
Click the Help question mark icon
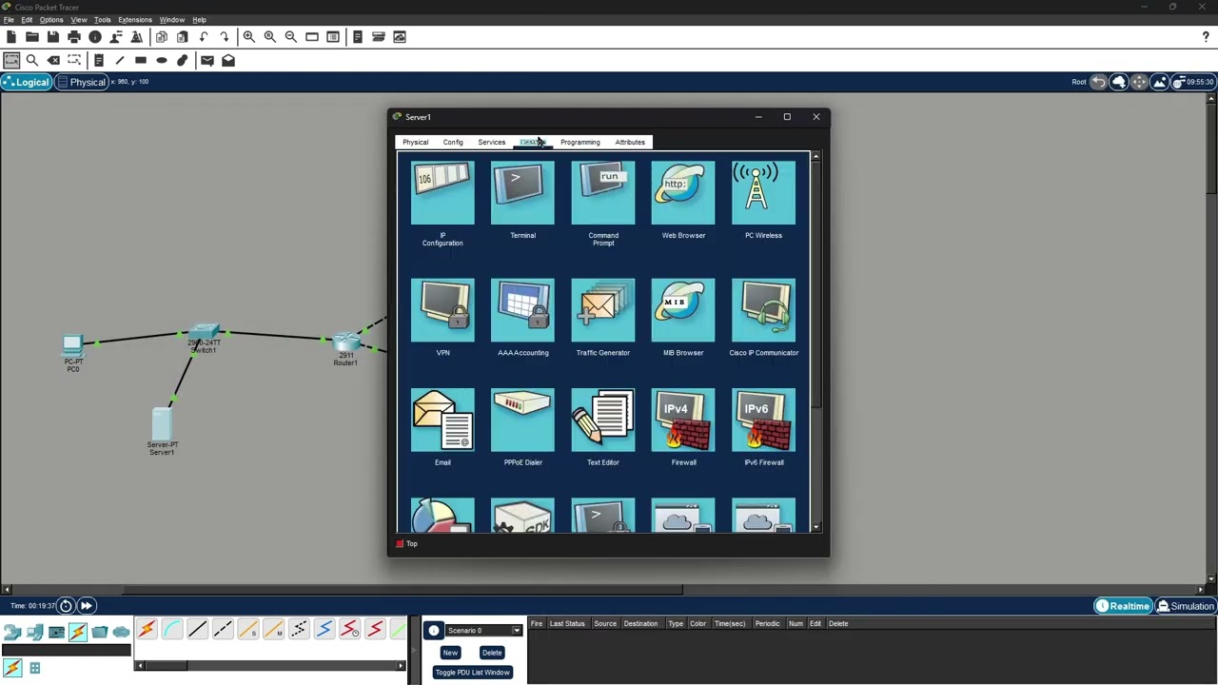pyautogui.click(x=1206, y=37)
